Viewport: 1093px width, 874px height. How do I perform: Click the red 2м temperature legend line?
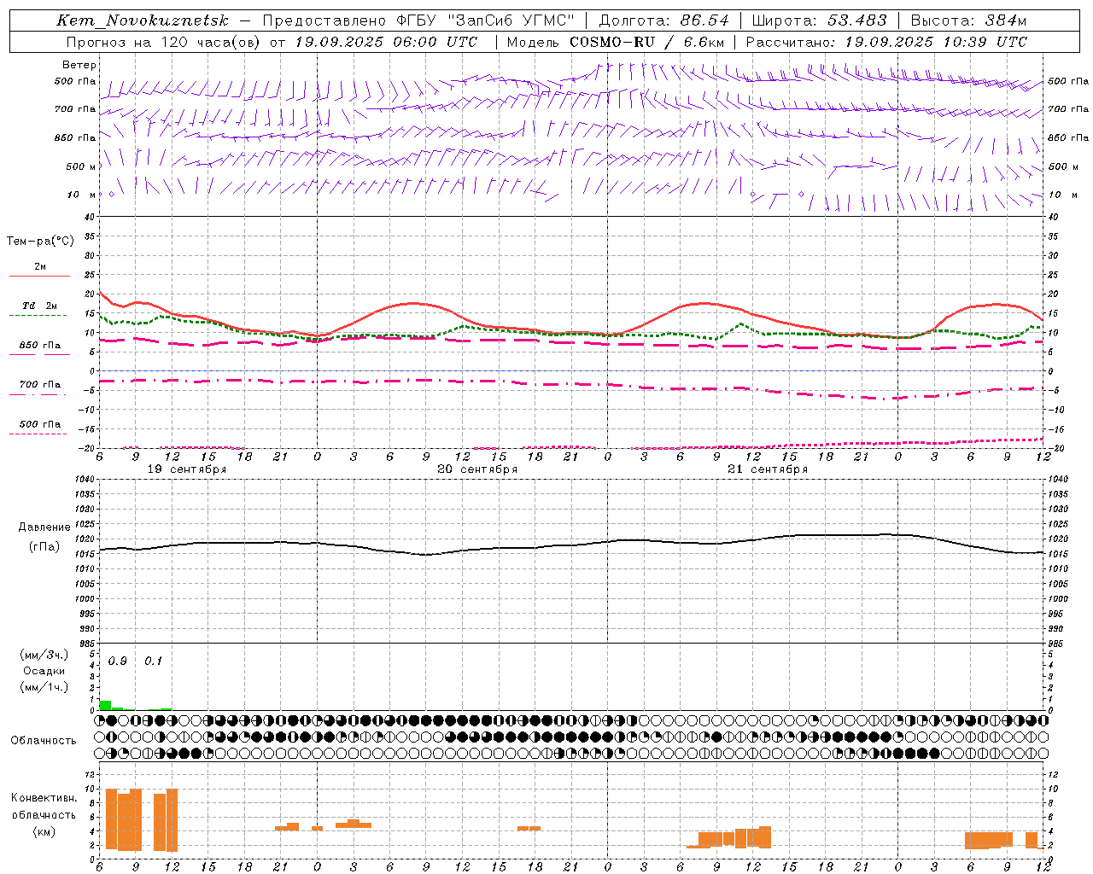39,276
